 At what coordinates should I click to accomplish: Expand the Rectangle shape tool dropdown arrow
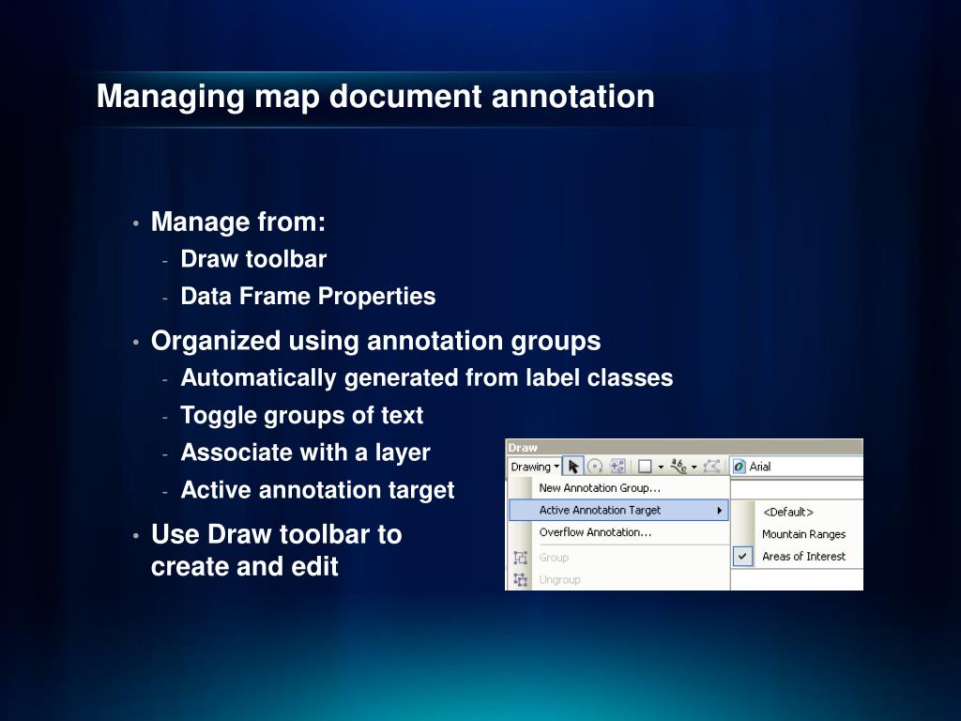[x=661, y=468]
